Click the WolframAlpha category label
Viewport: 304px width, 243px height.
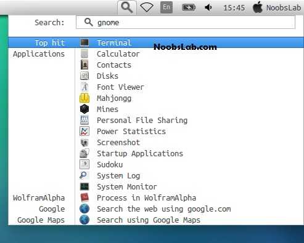click(39, 198)
